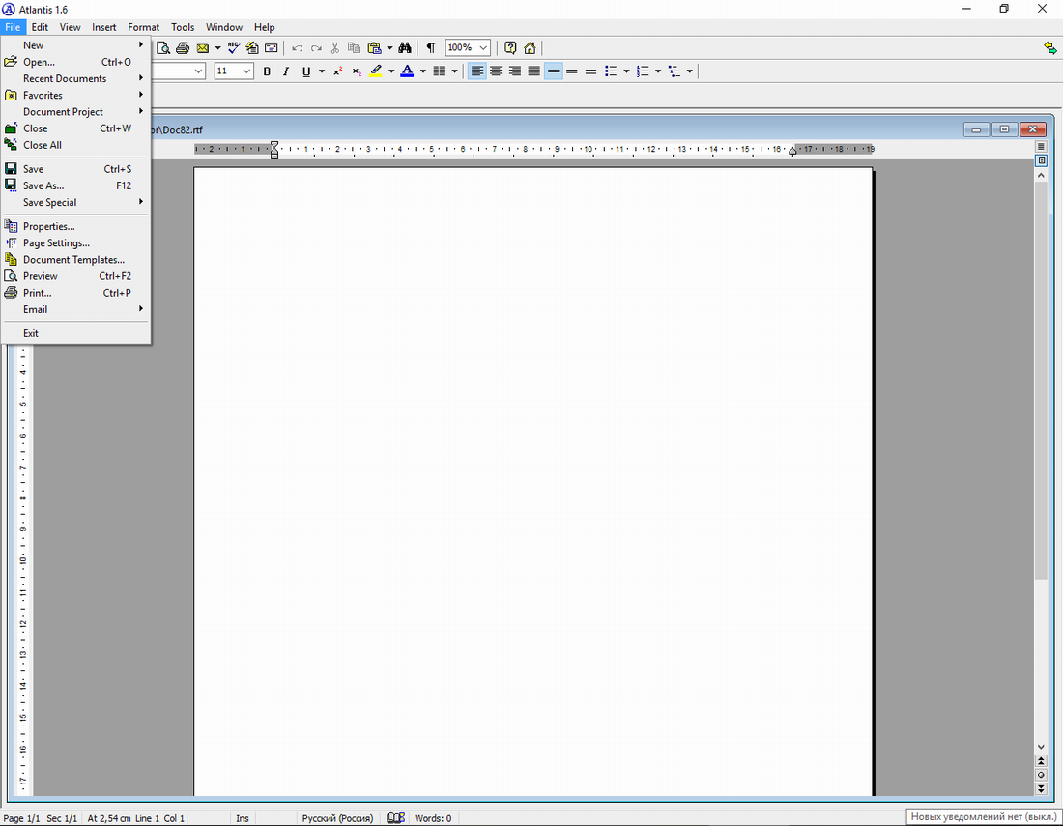Expand the highlight color dropdown arrow
The width and height of the screenshot is (1063, 826).
(x=391, y=71)
